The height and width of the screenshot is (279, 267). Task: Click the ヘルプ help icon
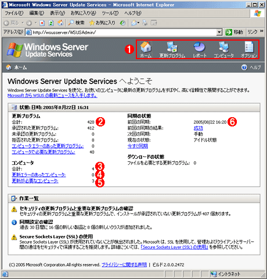(244, 67)
